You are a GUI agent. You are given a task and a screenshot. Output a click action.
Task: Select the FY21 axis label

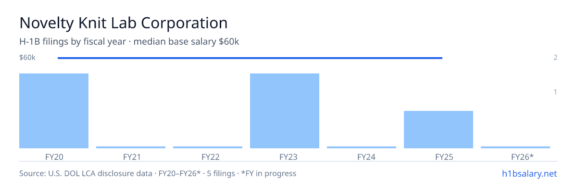click(131, 156)
